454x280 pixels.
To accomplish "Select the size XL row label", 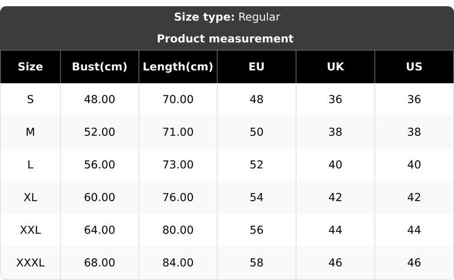I will [30, 197].
